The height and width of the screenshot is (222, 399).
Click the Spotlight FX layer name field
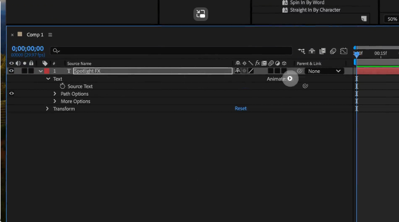point(152,71)
